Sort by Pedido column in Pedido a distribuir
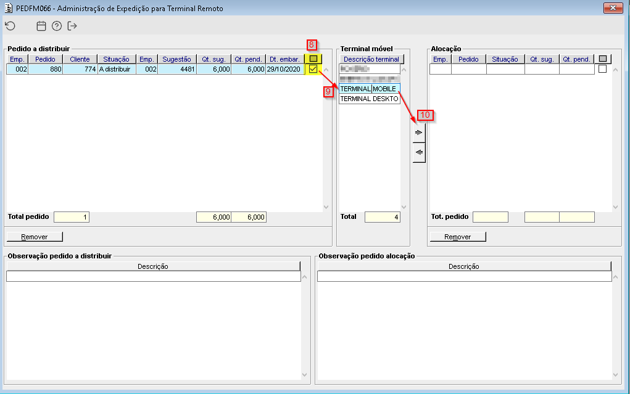 45,59
